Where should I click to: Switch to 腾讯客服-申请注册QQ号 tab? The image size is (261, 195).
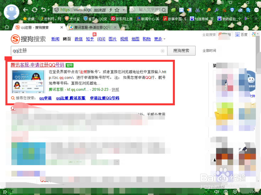click(93, 27)
